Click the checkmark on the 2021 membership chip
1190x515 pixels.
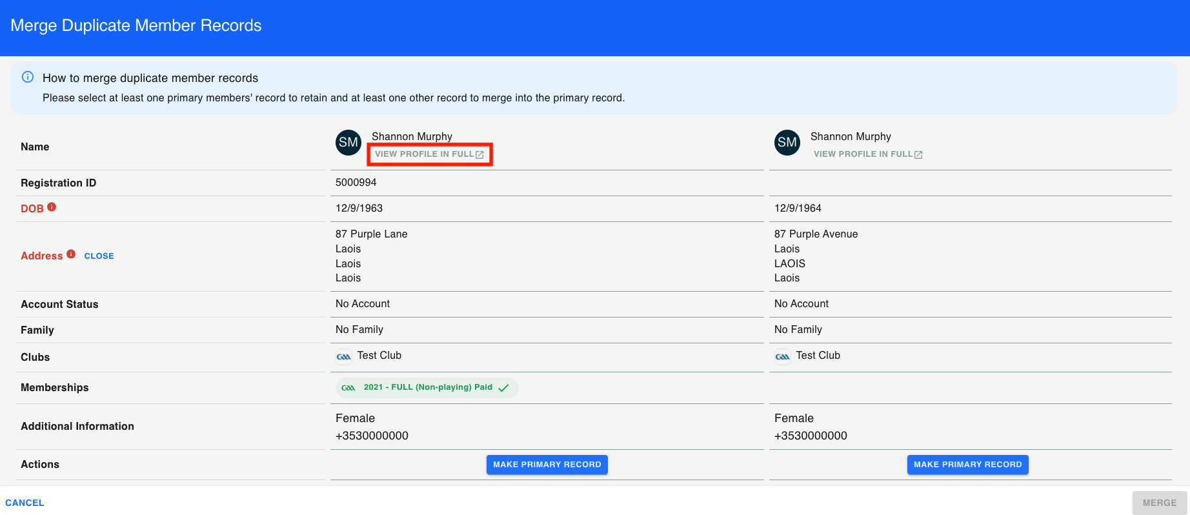pyautogui.click(x=504, y=388)
